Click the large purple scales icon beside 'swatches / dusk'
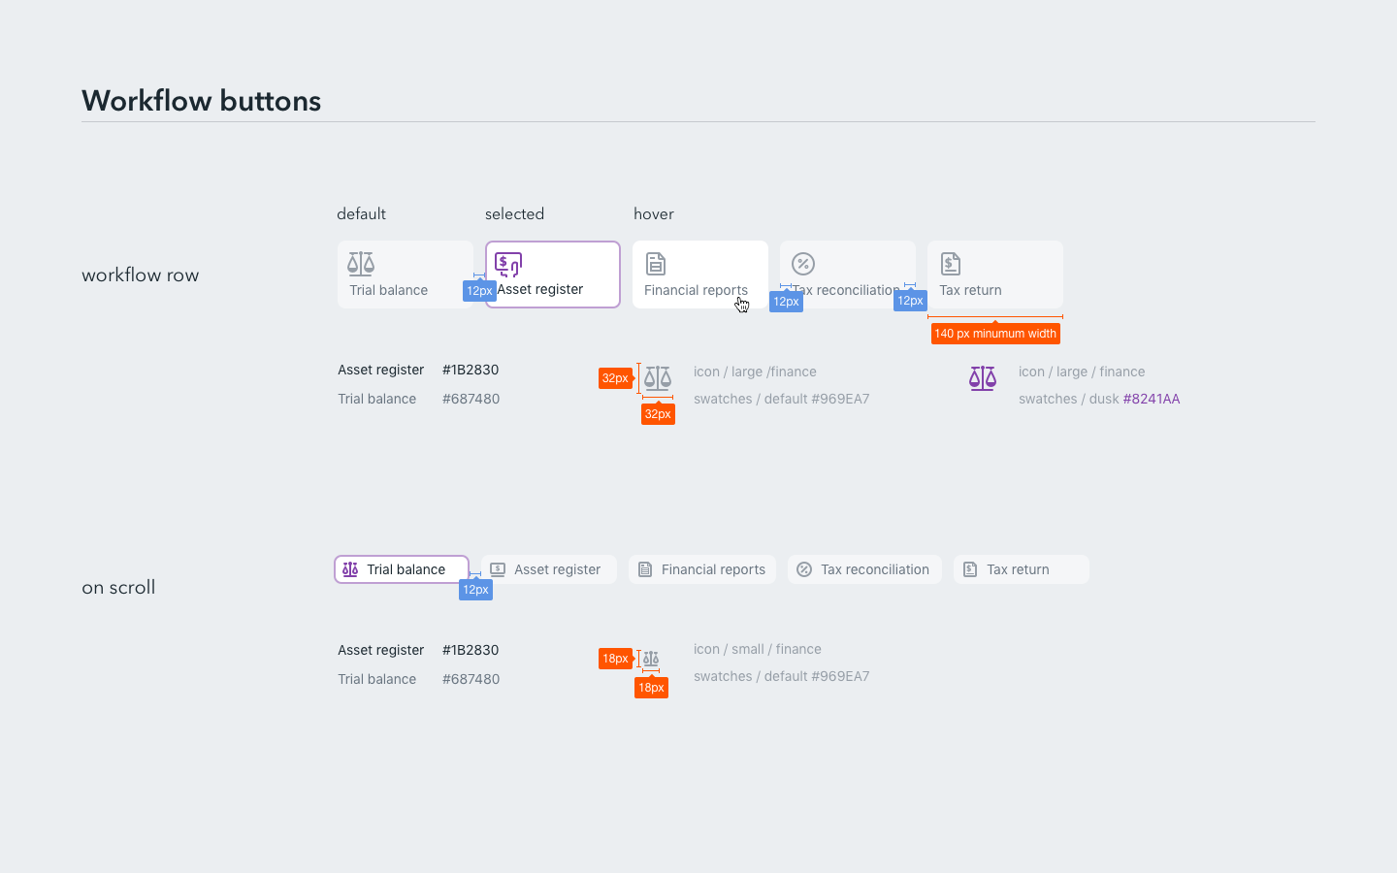This screenshot has width=1397, height=873. [983, 378]
